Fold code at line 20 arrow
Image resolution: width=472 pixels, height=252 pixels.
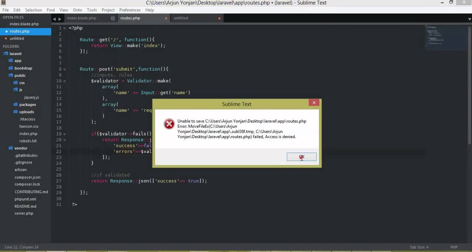tap(65, 140)
